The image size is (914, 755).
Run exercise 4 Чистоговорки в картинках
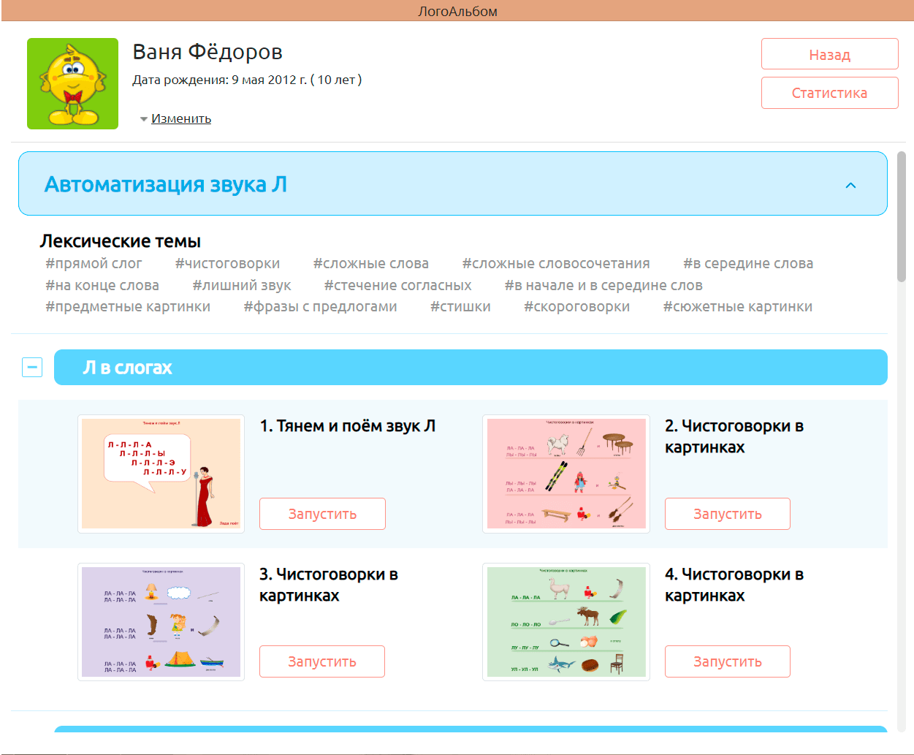coord(727,661)
